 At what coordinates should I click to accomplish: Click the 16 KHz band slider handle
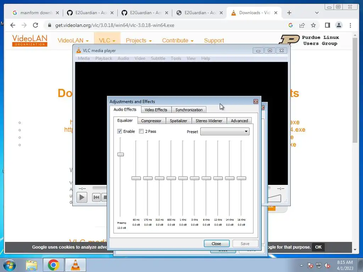pyautogui.click(x=241, y=178)
